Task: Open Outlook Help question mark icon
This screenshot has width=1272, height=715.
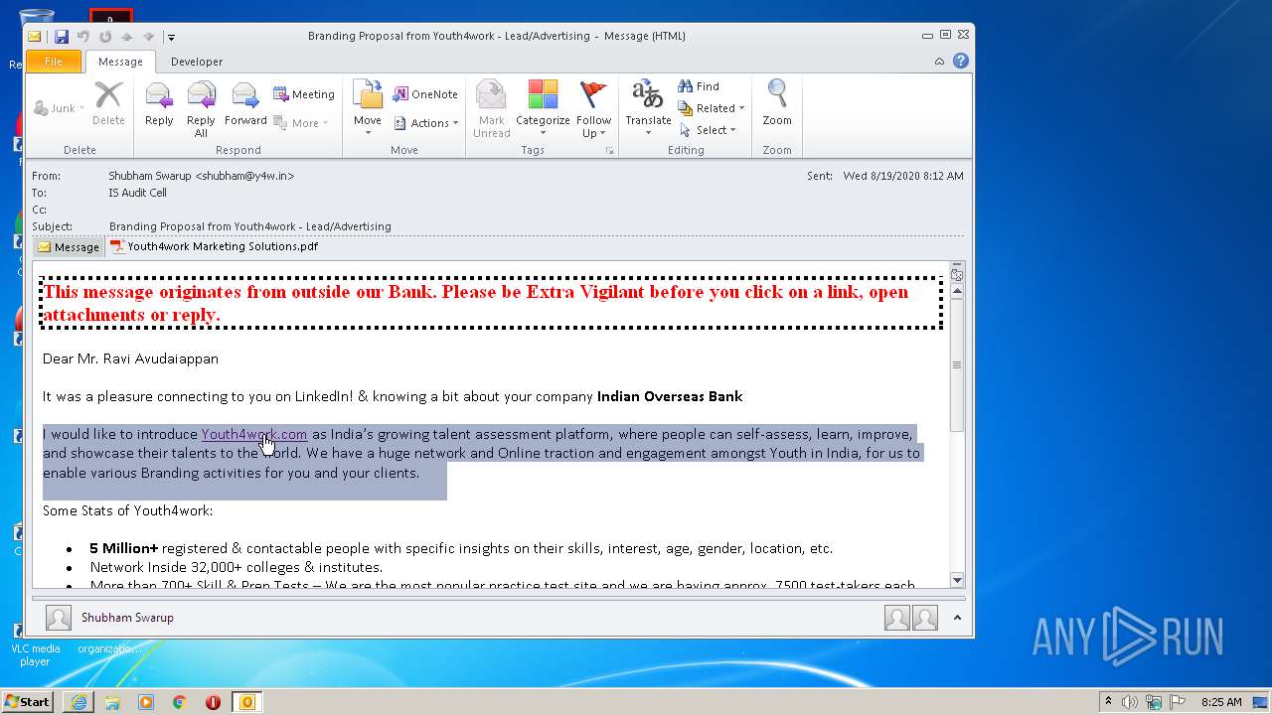Action: click(x=961, y=61)
